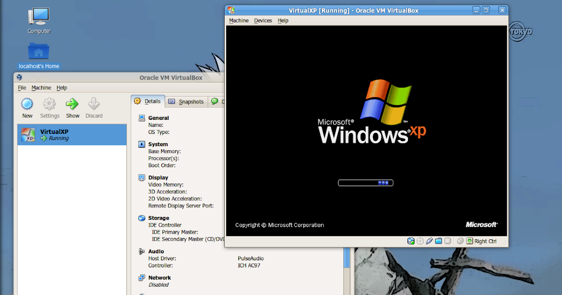Open the Machine menu in the VM window
The height and width of the screenshot is (295, 562).
coord(239,20)
